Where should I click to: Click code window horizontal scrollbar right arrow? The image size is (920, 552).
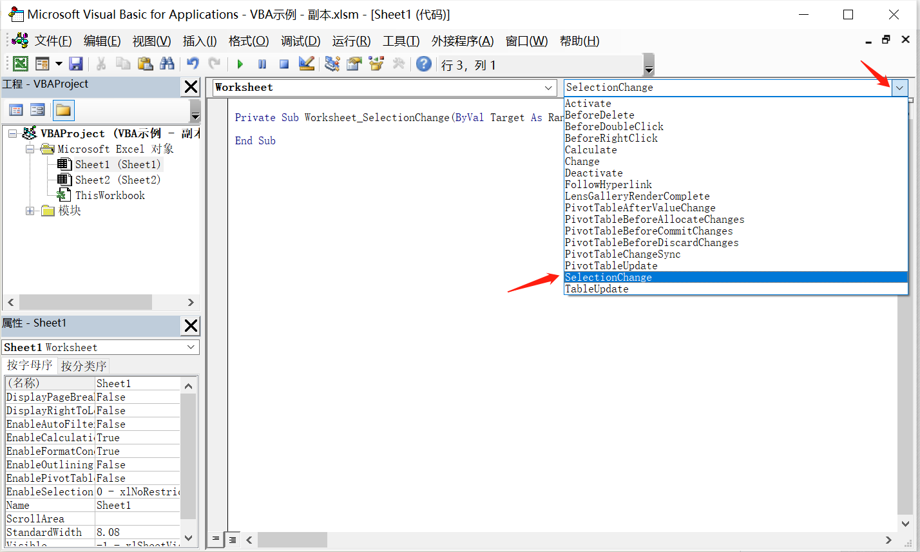click(x=888, y=540)
